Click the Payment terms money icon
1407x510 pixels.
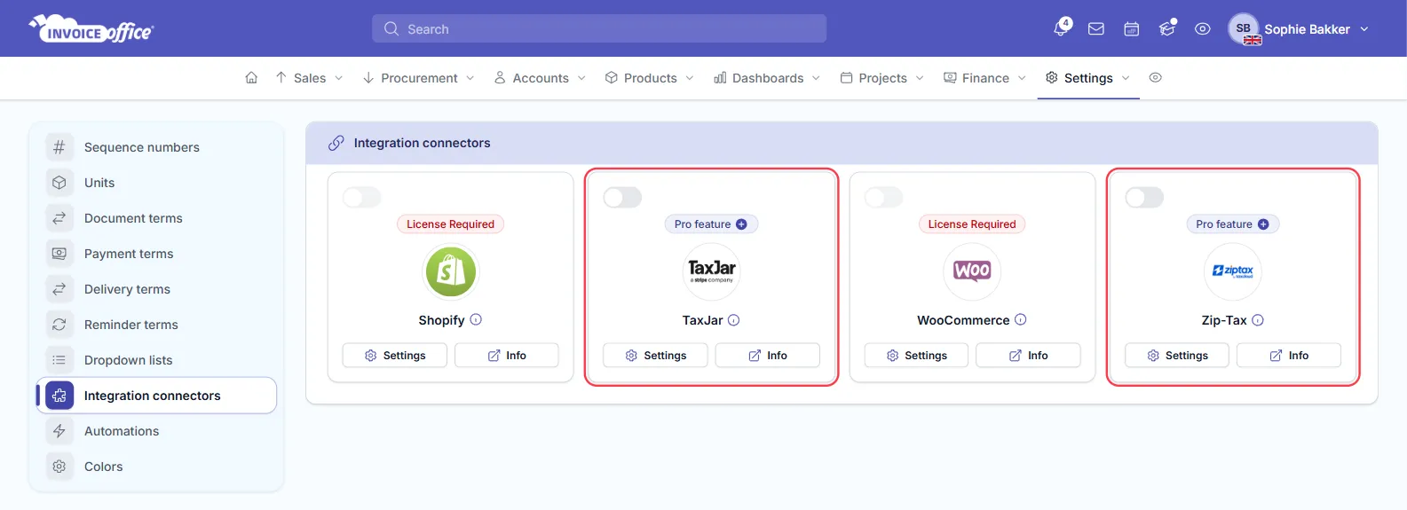coord(59,254)
